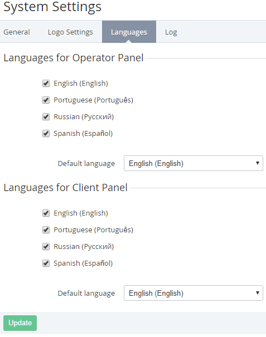
Task: Click the Spanish (Español) label in Client Panel
Action: point(83,263)
